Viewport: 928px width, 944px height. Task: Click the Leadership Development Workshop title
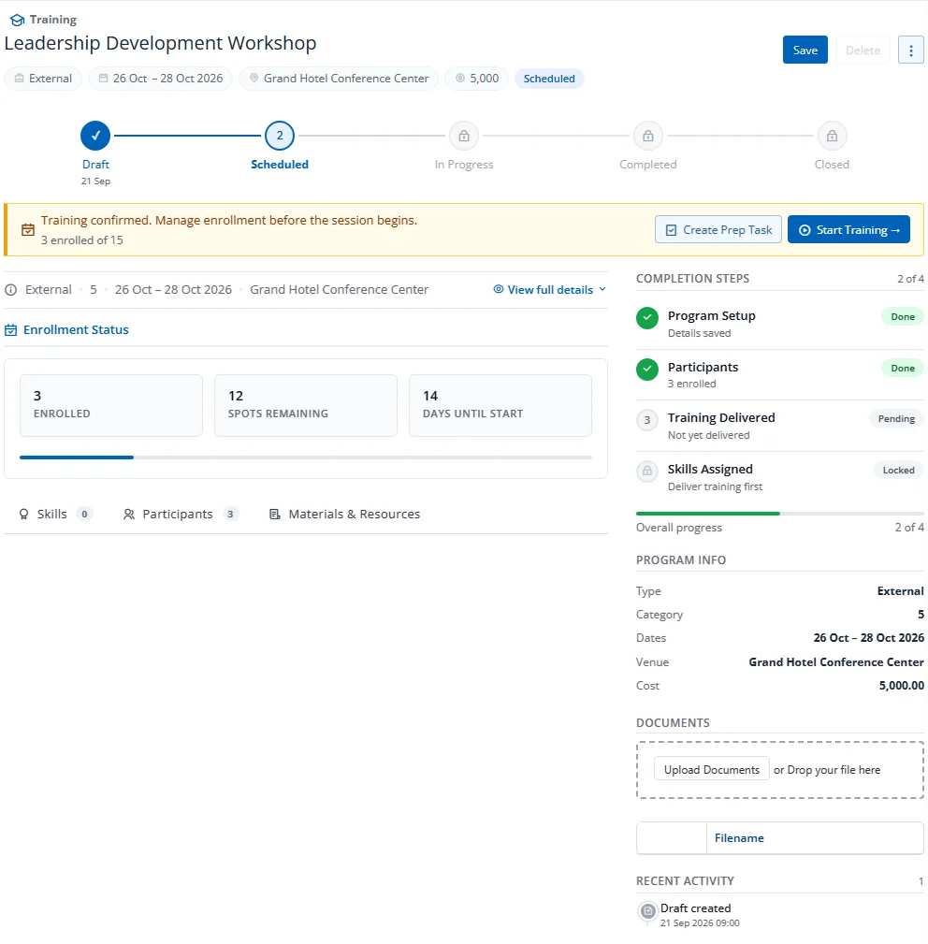(x=160, y=43)
